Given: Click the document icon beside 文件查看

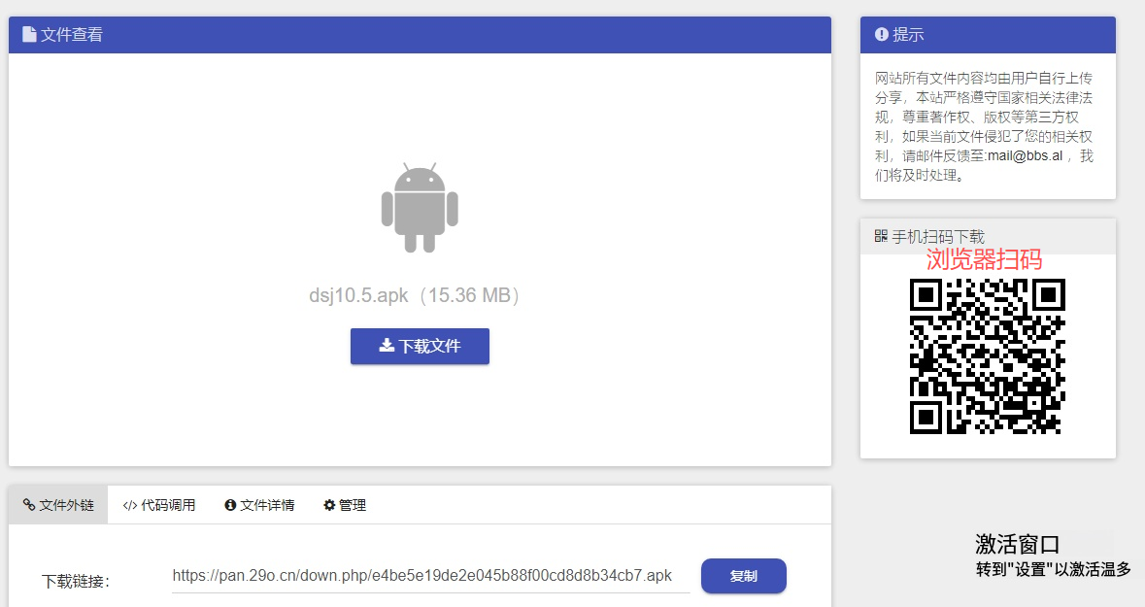Looking at the screenshot, I should (x=29, y=35).
